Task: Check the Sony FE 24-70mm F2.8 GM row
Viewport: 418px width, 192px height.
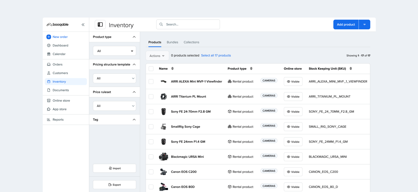Action: pyautogui.click(x=151, y=112)
